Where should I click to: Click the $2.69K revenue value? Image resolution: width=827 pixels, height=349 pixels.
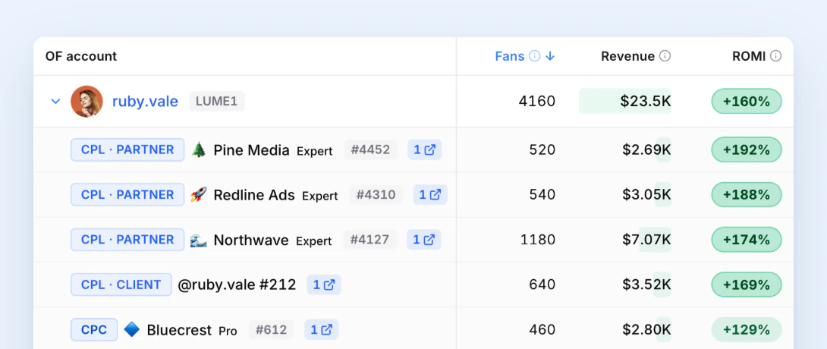click(646, 149)
